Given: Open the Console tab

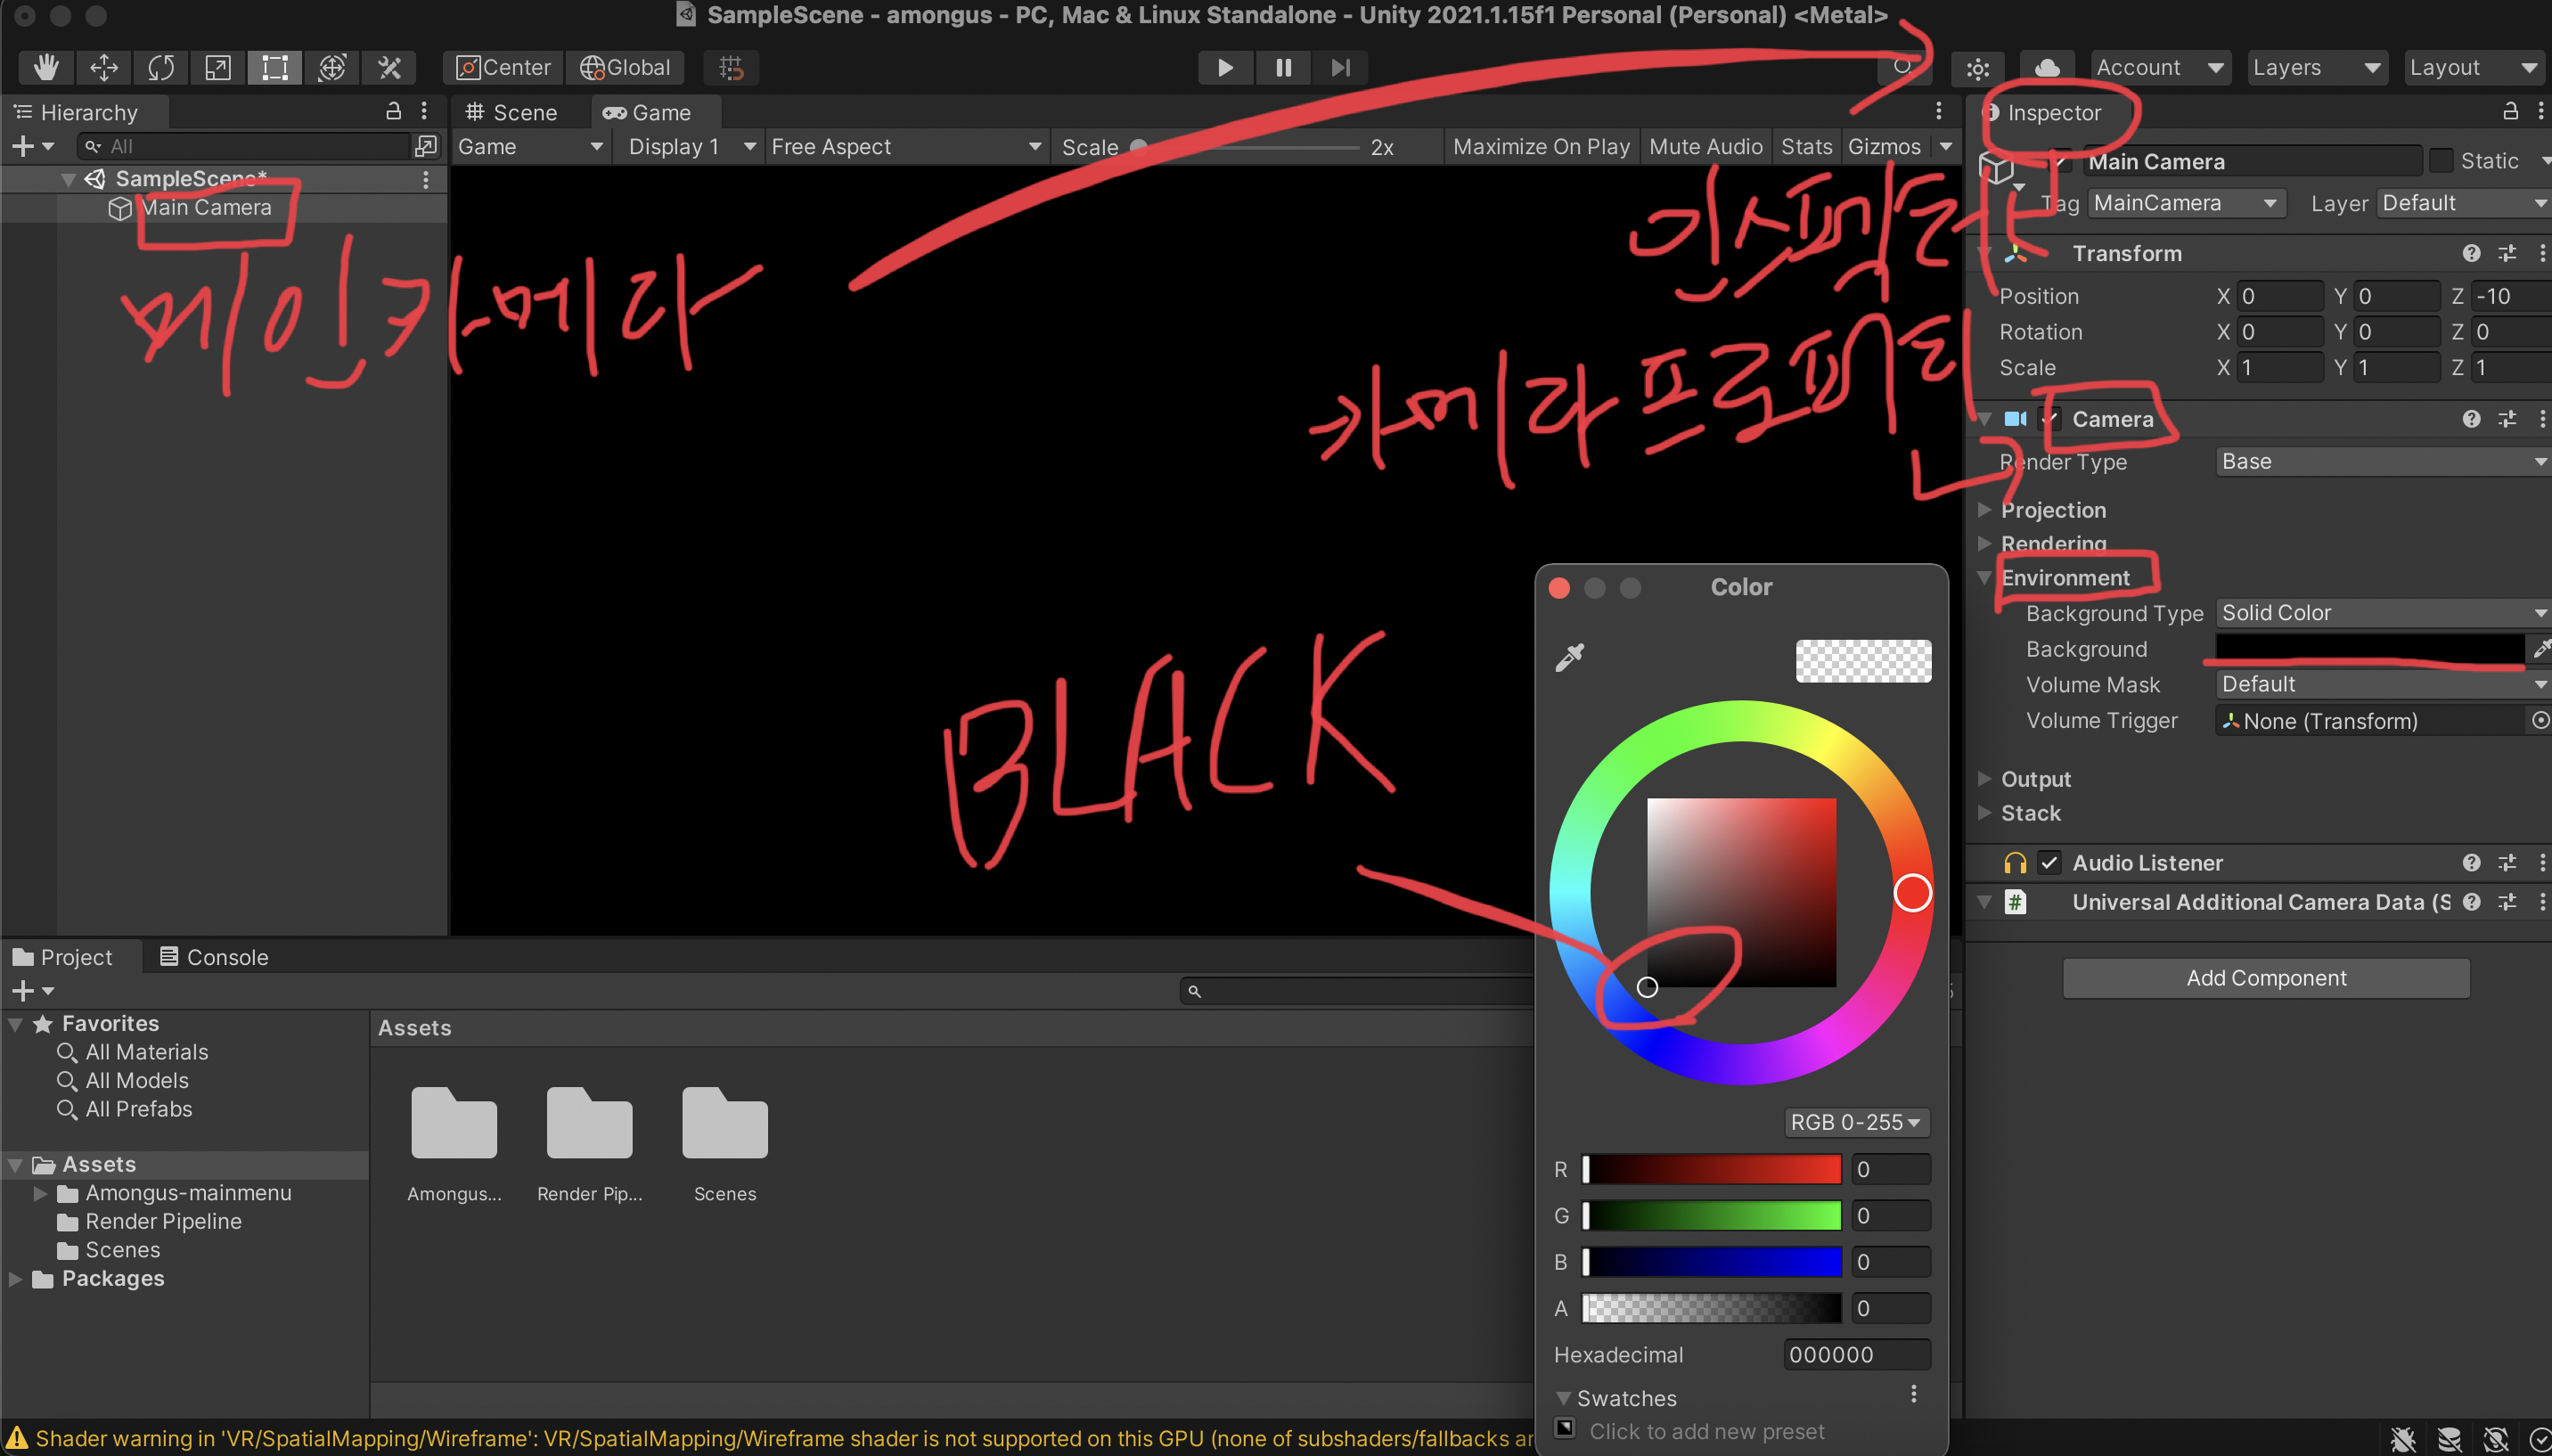Looking at the screenshot, I should point(214,957).
